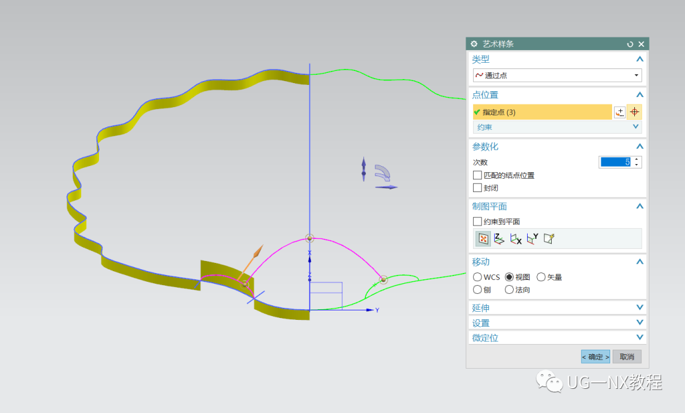Select the XC drawing plane icon

coord(514,238)
